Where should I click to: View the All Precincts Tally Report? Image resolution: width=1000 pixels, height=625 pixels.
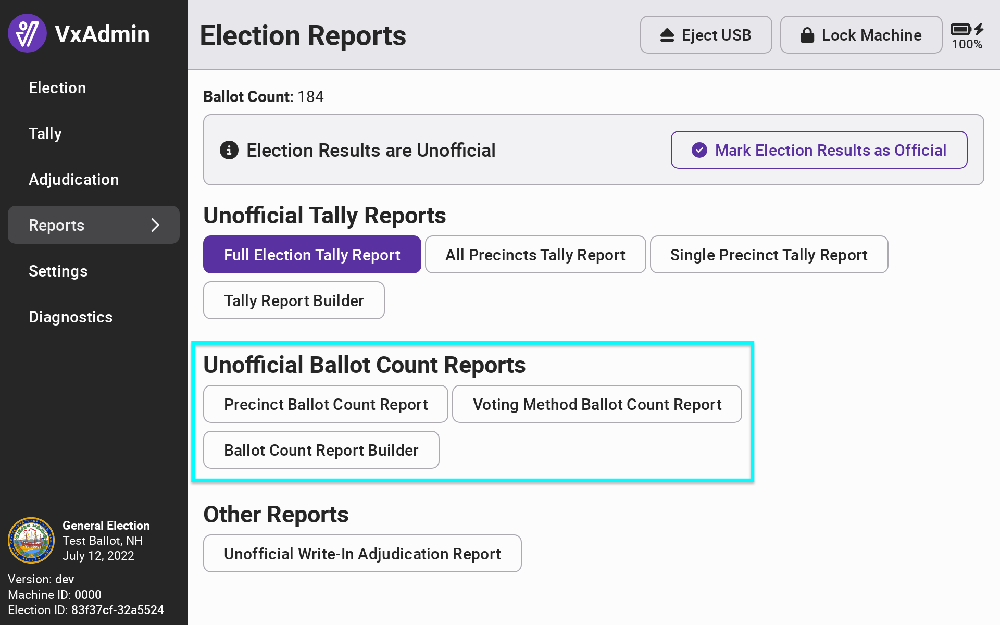535,255
